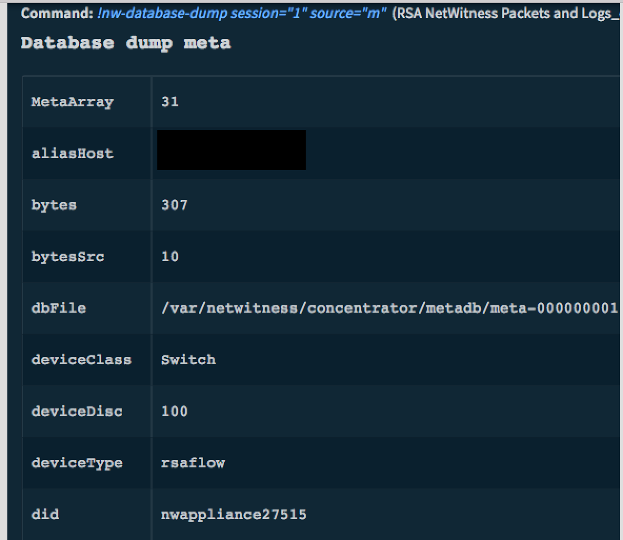Screen dimensions: 623x540
Task: Click the did value nwappliance27515
Action: [x=234, y=514]
